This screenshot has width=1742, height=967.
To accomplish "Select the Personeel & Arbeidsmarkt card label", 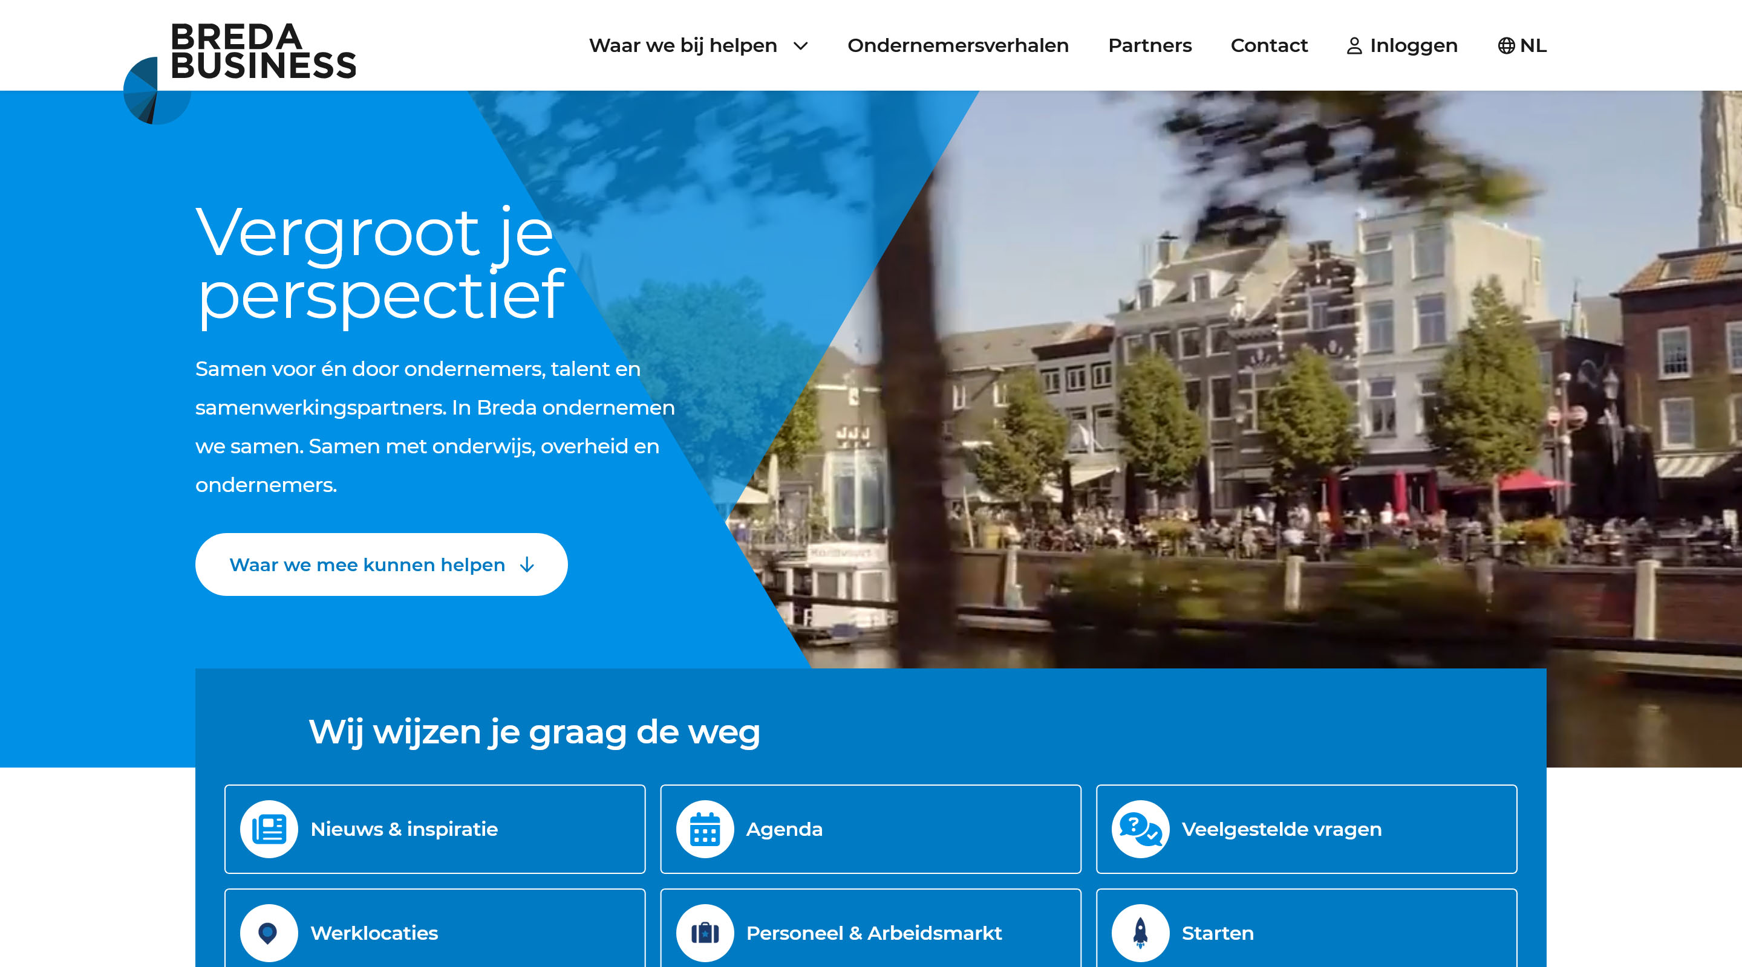I will click(x=873, y=933).
